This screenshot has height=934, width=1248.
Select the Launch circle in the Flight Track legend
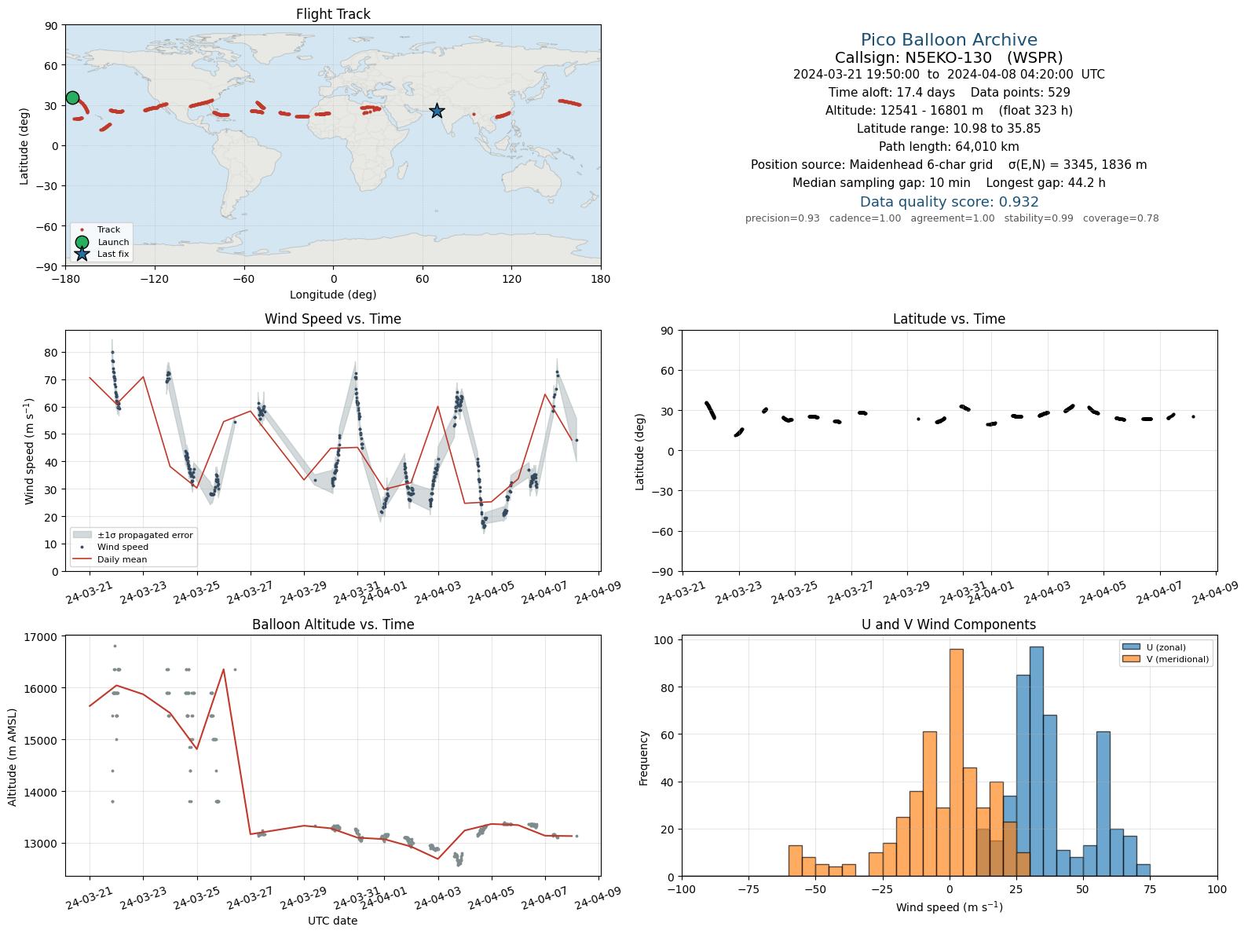(x=82, y=242)
